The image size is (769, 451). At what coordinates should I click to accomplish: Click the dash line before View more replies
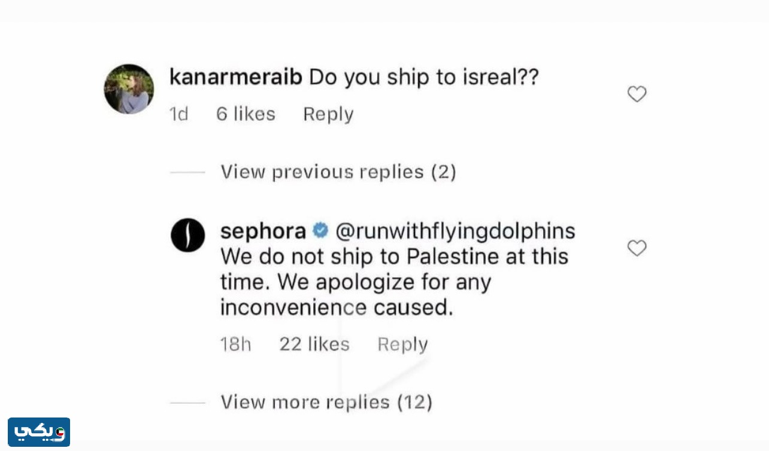coord(187,403)
